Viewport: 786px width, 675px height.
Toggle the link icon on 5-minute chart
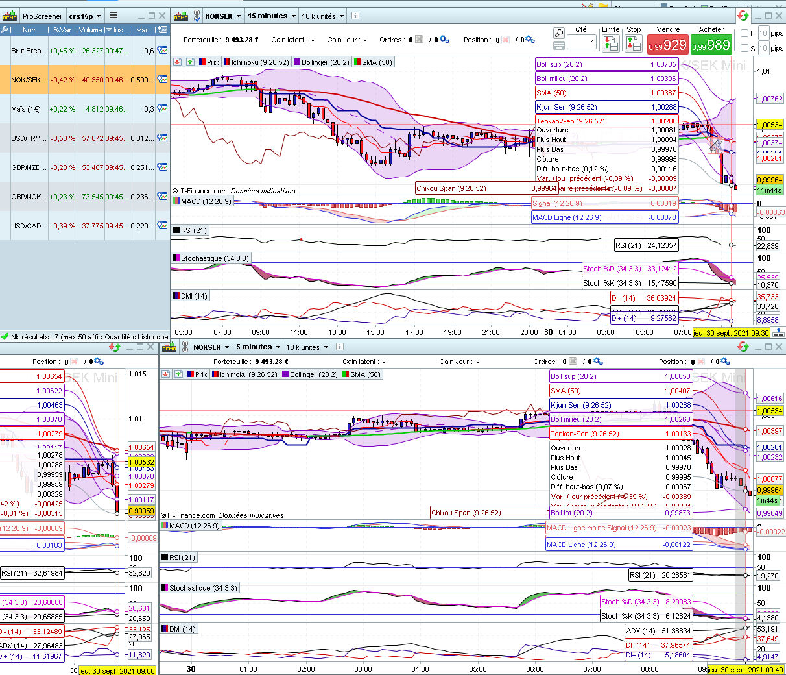click(185, 347)
